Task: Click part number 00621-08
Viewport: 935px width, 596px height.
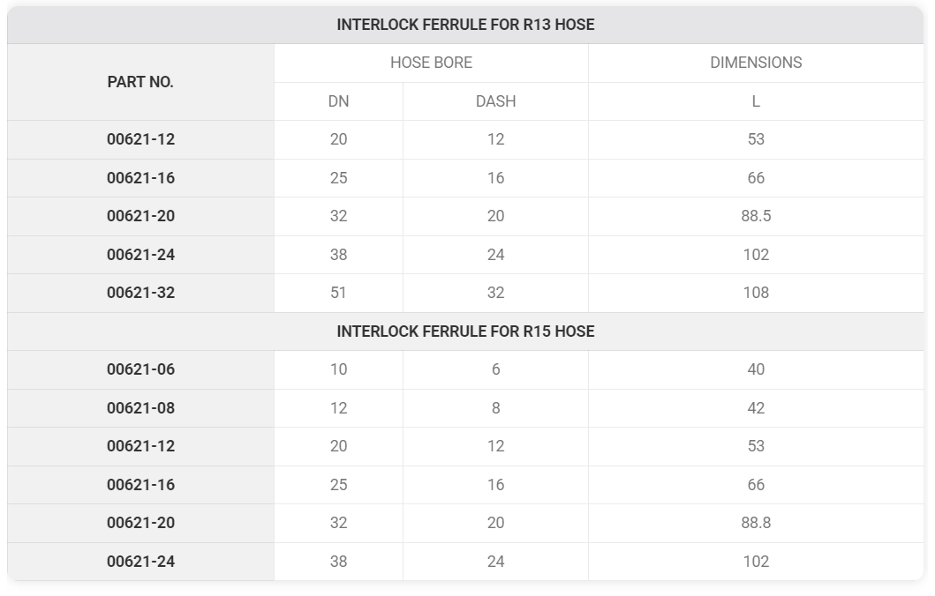Action: 140,408
